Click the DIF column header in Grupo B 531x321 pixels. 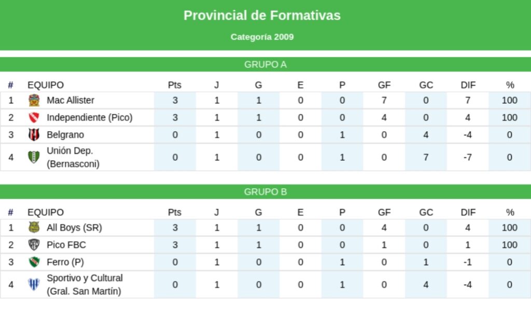click(x=468, y=212)
